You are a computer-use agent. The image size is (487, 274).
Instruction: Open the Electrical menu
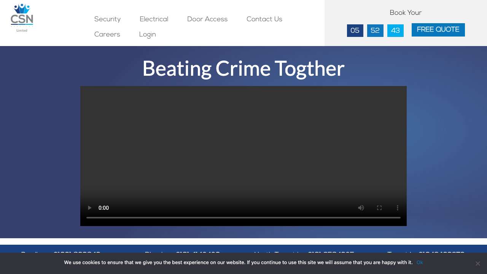point(154,19)
